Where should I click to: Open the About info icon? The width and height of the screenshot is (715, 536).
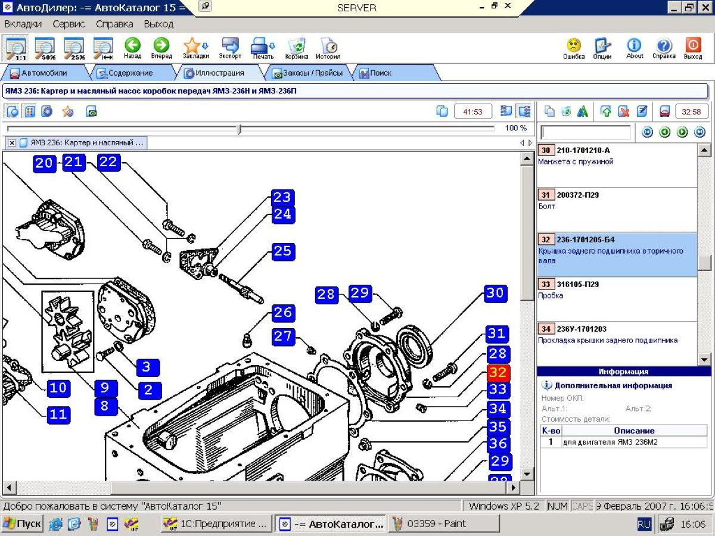click(x=635, y=48)
